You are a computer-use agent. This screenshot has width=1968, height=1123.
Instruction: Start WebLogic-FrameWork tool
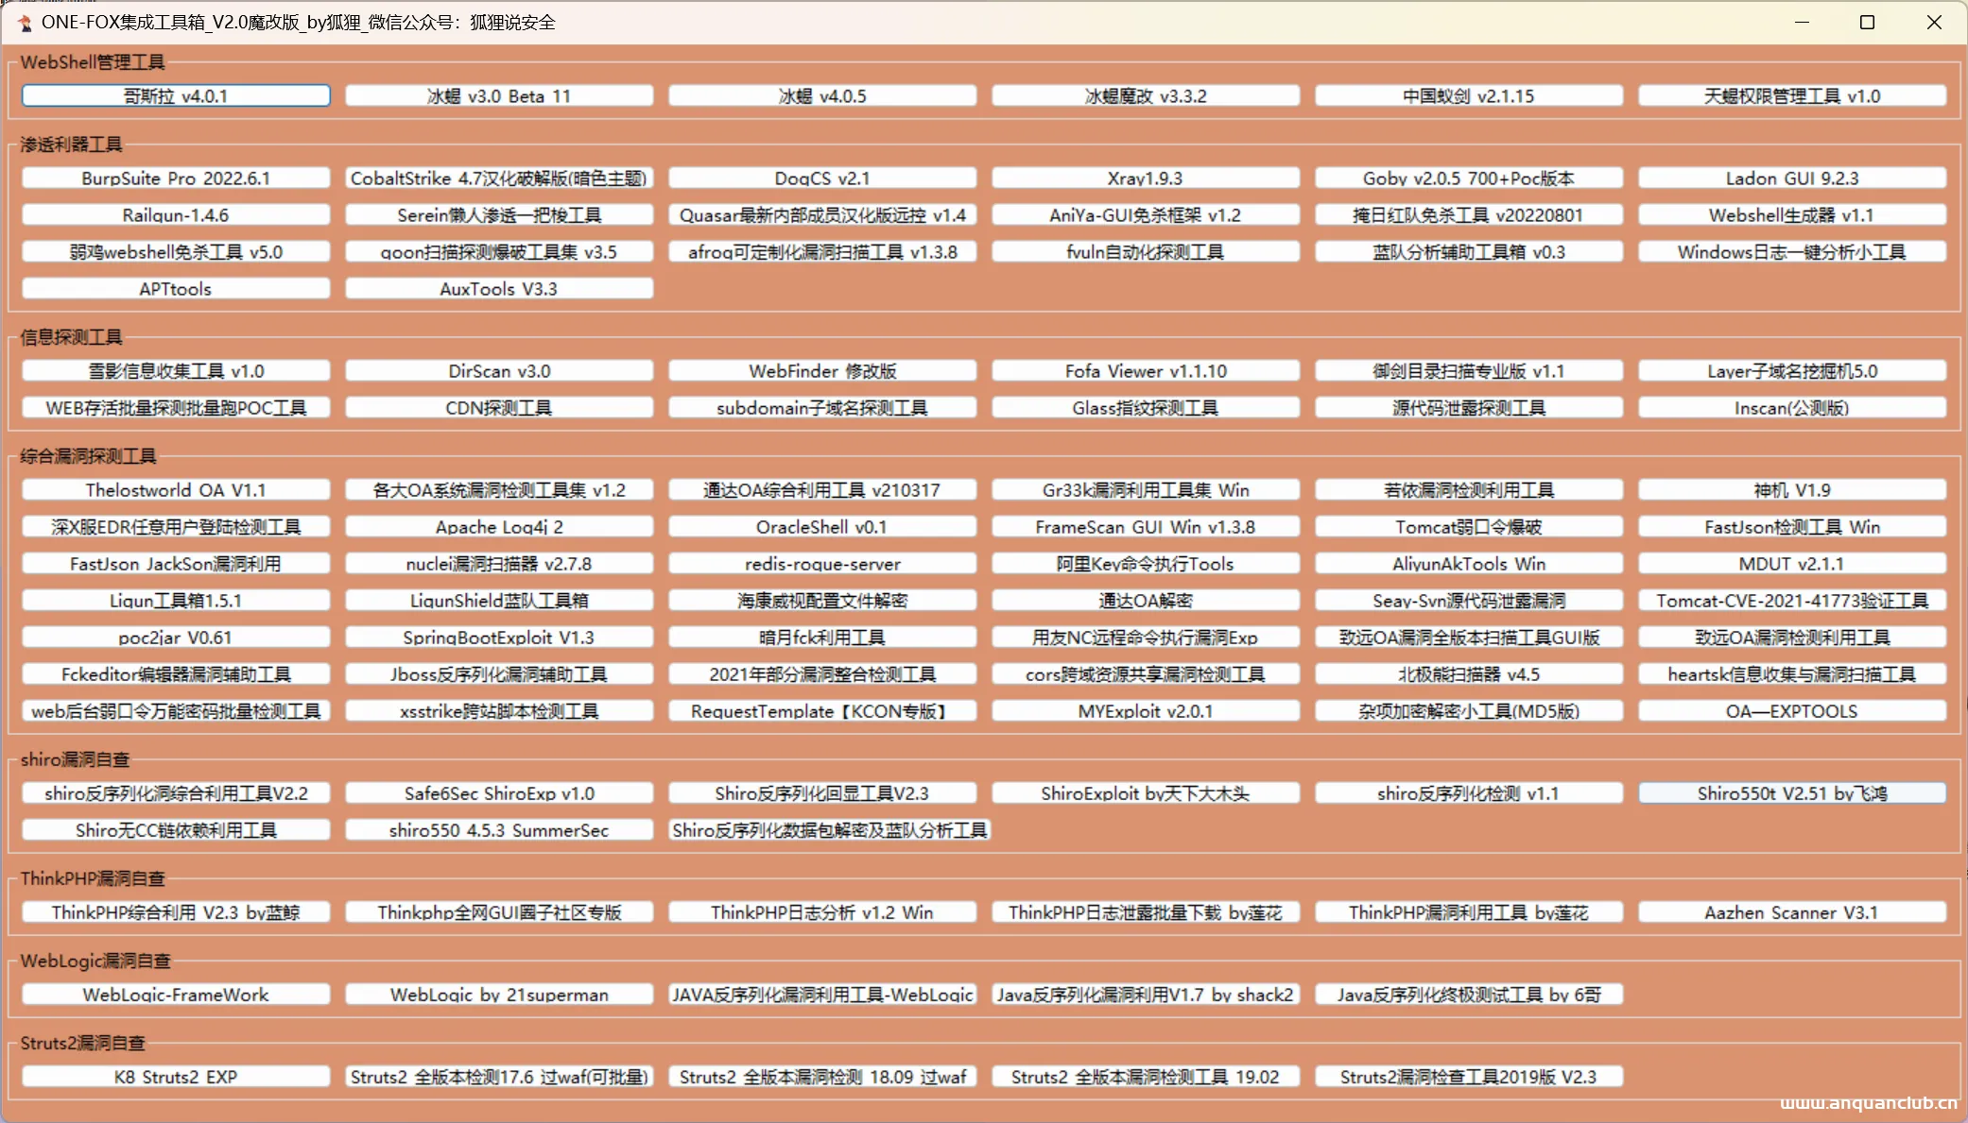tap(176, 994)
